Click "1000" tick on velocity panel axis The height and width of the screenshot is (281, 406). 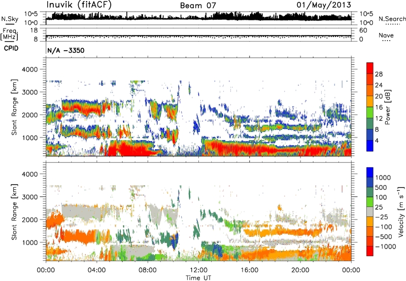30,242
